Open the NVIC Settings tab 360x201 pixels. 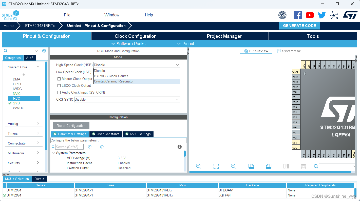coord(138,134)
